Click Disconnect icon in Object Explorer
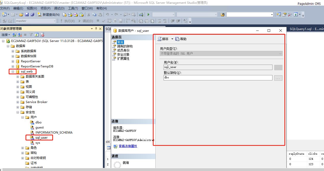The width and height of the screenshot is (324, 171). (20, 35)
